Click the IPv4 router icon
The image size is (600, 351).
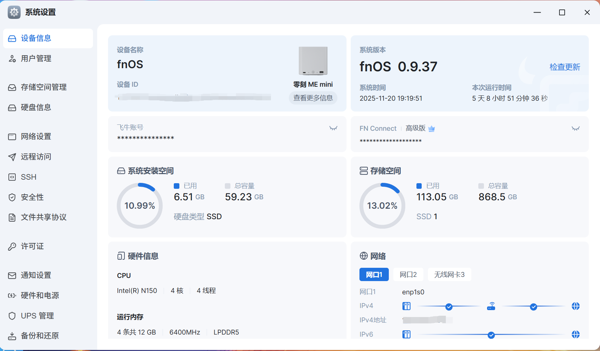491,306
